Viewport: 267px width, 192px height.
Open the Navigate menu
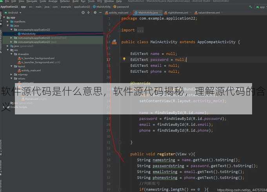(32, 1)
